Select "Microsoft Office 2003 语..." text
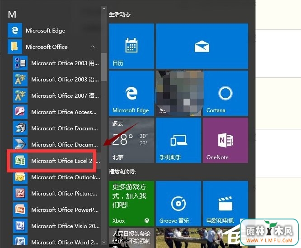 point(65,79)
